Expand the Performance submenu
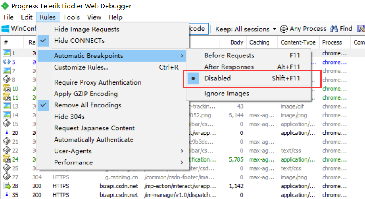This screenshot has width=365, height=199. click(x=113, y=162)
